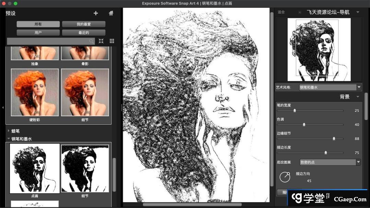Select the 用户 preset filter
The image size is (370, 208).
38,33
